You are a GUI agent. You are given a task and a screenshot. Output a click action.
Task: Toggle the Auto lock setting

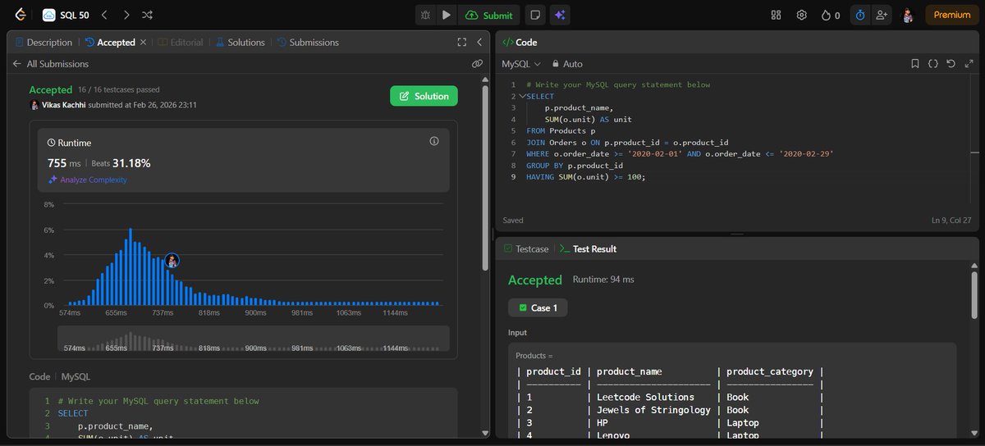coord(567,63)
